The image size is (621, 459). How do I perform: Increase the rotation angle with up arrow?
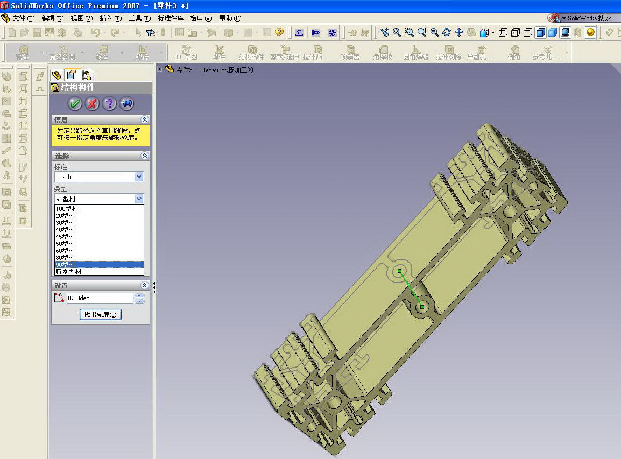(x=140, y=295)
